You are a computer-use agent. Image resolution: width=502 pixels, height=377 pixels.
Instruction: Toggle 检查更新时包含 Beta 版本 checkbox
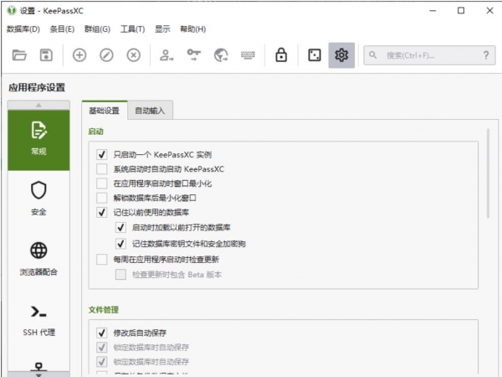120,275
